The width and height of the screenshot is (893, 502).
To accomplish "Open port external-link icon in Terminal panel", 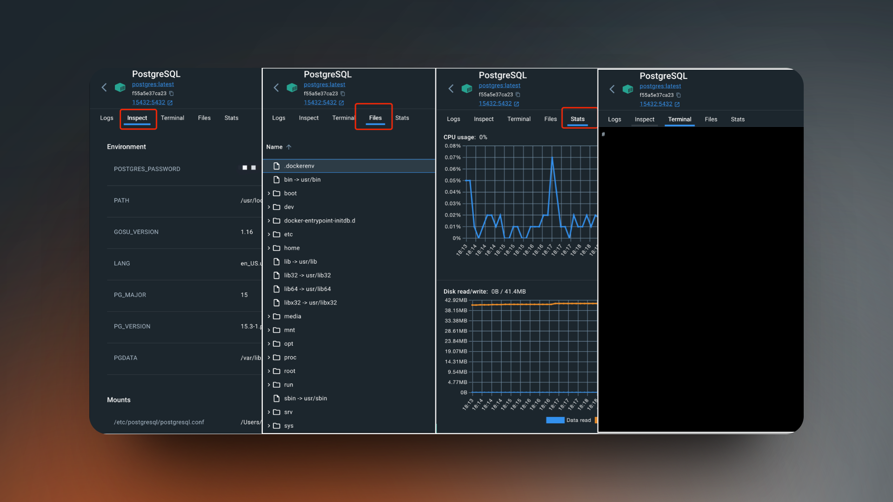I will coord(677,105).
